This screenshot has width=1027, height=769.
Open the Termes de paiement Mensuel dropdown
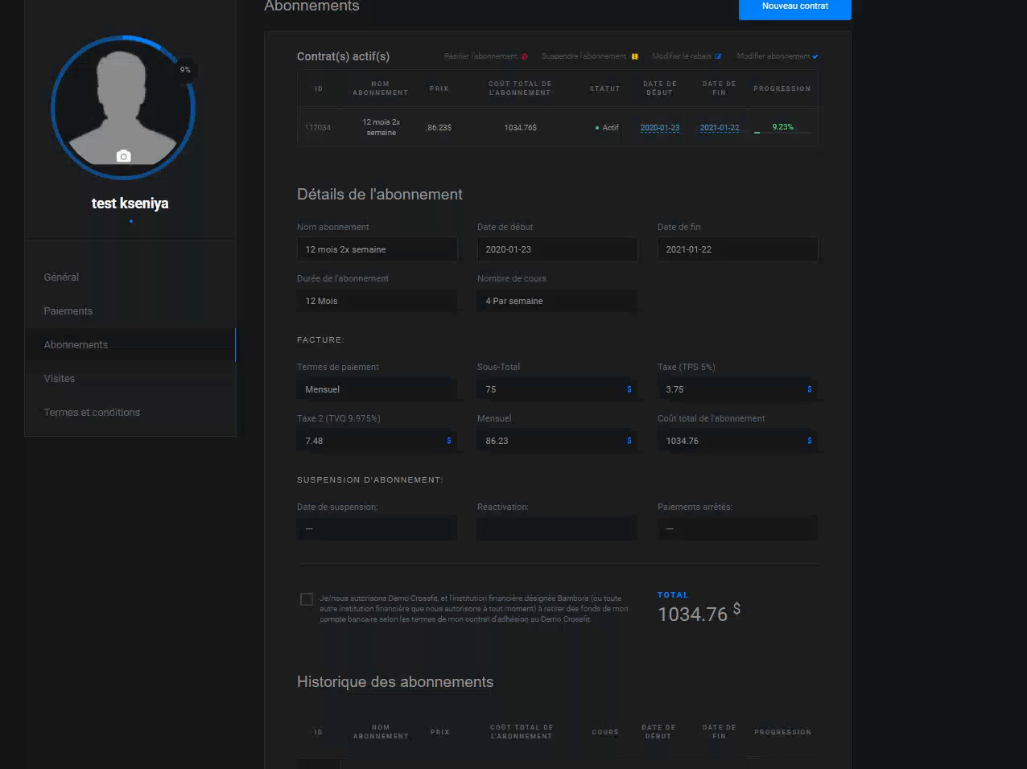tap(377, 389)
